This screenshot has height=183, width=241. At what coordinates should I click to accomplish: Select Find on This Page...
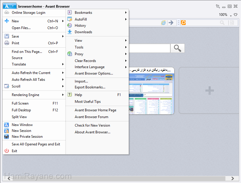coord(34,52)
